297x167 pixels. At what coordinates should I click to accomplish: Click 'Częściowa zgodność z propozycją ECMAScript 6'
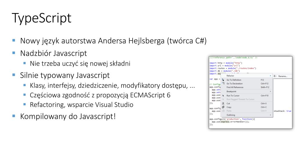[100, 95]
